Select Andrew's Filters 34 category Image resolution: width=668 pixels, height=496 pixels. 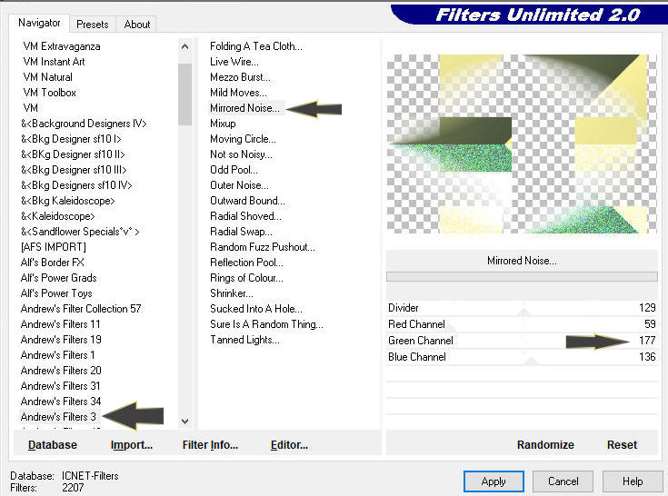61,401
